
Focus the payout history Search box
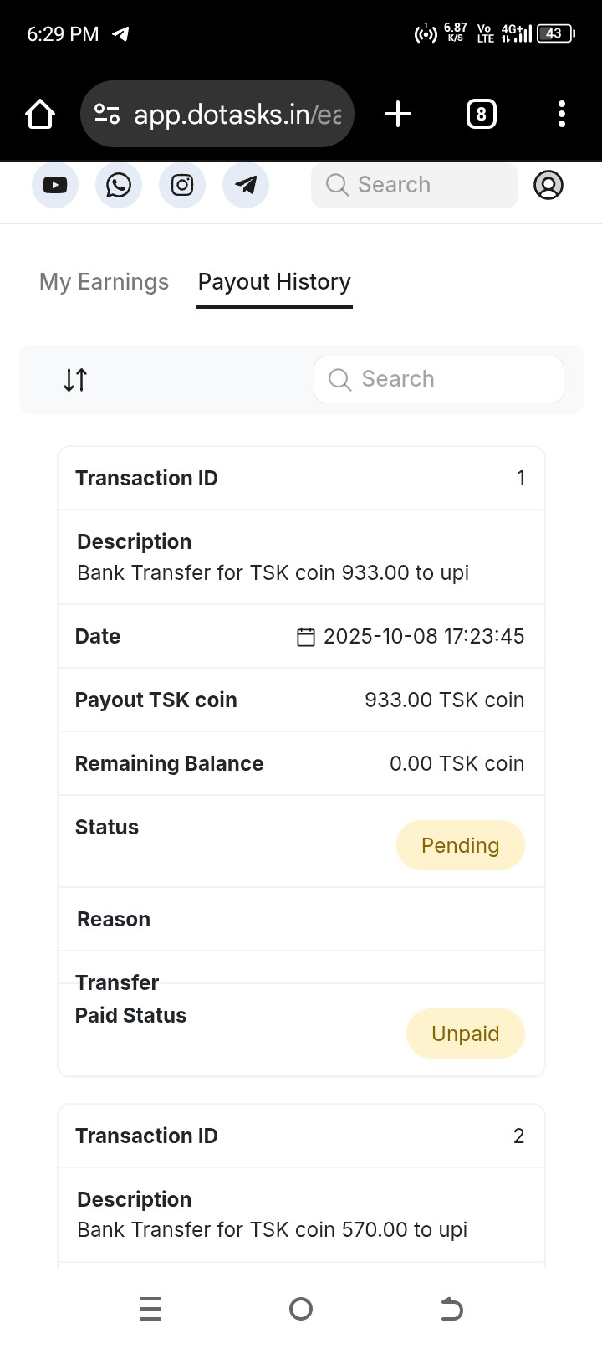point(439,380)
